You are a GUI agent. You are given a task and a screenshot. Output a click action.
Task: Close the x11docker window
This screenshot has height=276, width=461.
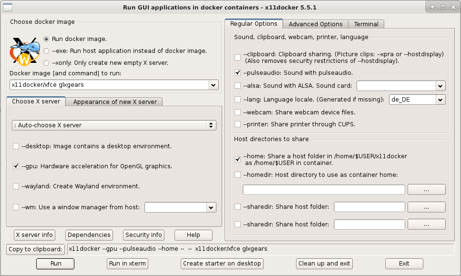(453, 7)
